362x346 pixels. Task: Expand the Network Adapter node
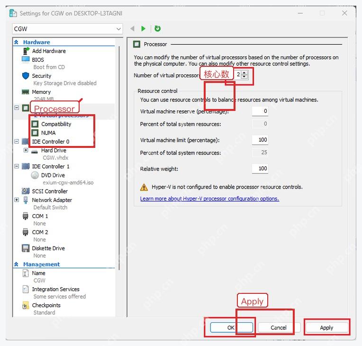(x=17, y=200)
